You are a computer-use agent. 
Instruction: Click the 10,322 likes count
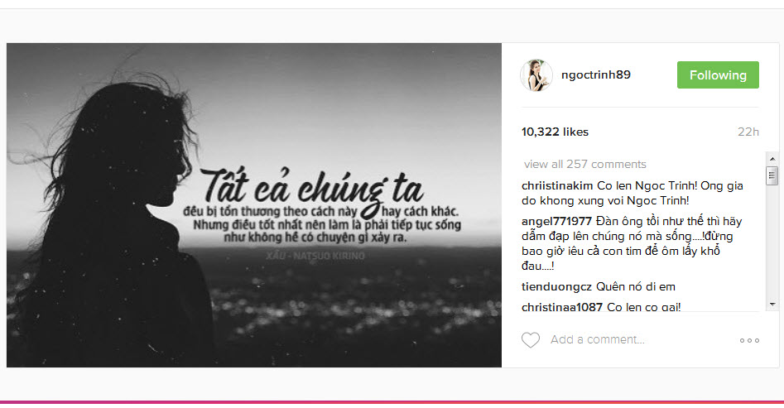pos(555,132)
